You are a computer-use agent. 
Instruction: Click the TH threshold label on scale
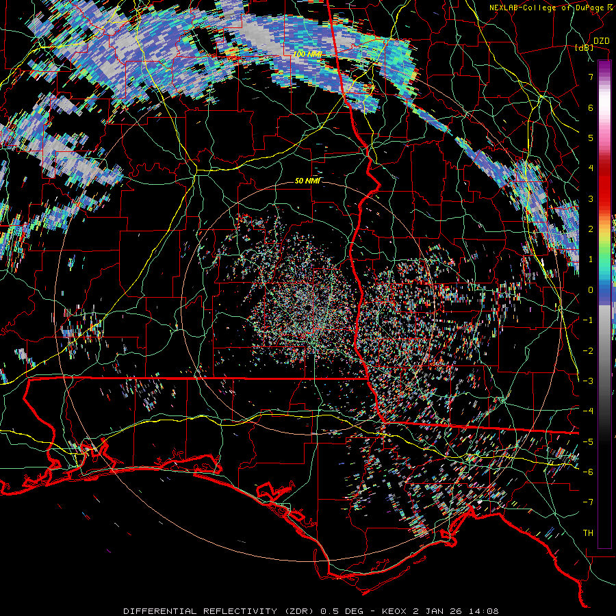pyautogui.click(x=588, y=533)
